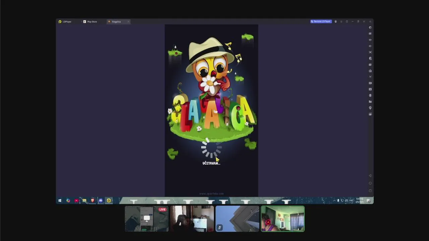This screenshot has width=429, height=241.
Task: Click the LIVE badge on the shared-screen thumbnail
Action: click(163, 210)
